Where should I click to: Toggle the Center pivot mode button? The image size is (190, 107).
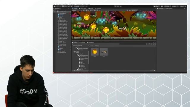click(x=77, y=7)
